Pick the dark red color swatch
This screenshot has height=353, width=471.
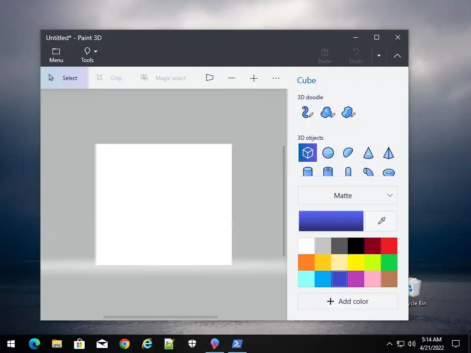[373, 246]
